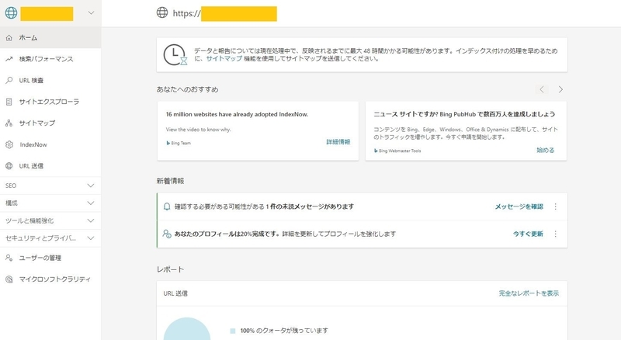
Task: Click the URL 検査 magnifier icon
Action: pyautogui.click(x=9, y=81)
